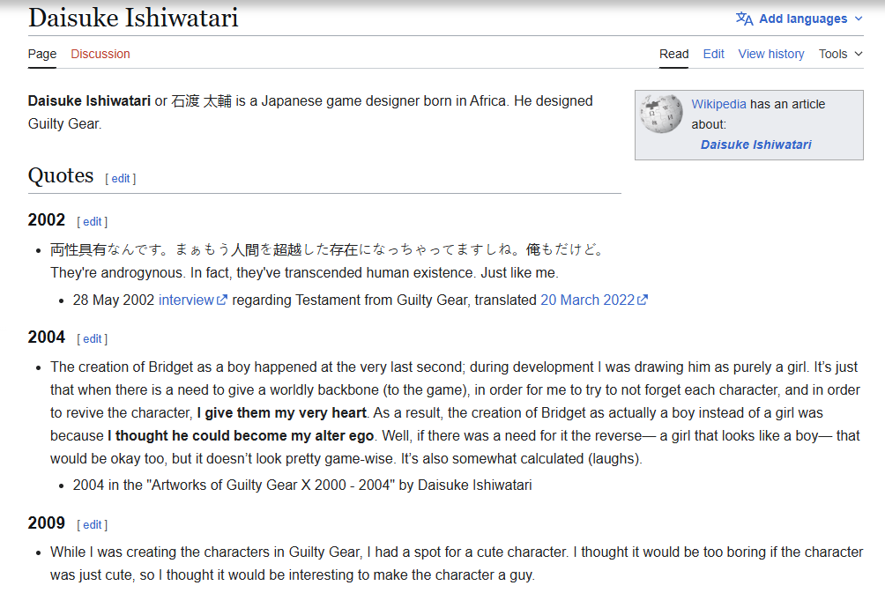Click the 2004 heading
Viewport: 885px width, 593px height.
(47, 337)
